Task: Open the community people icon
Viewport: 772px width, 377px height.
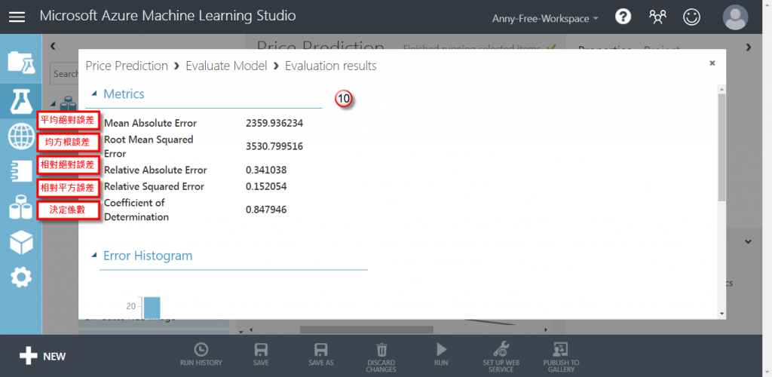Action: (657, 17)
